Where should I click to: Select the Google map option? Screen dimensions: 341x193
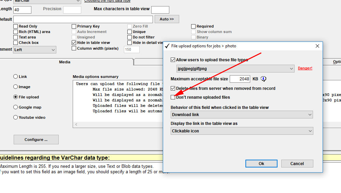pyautogui.click(x=15, y=107)
